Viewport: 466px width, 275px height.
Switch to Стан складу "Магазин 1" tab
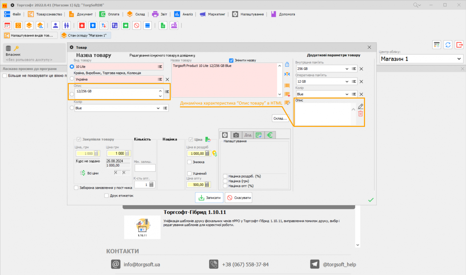[x=86, y=35]
